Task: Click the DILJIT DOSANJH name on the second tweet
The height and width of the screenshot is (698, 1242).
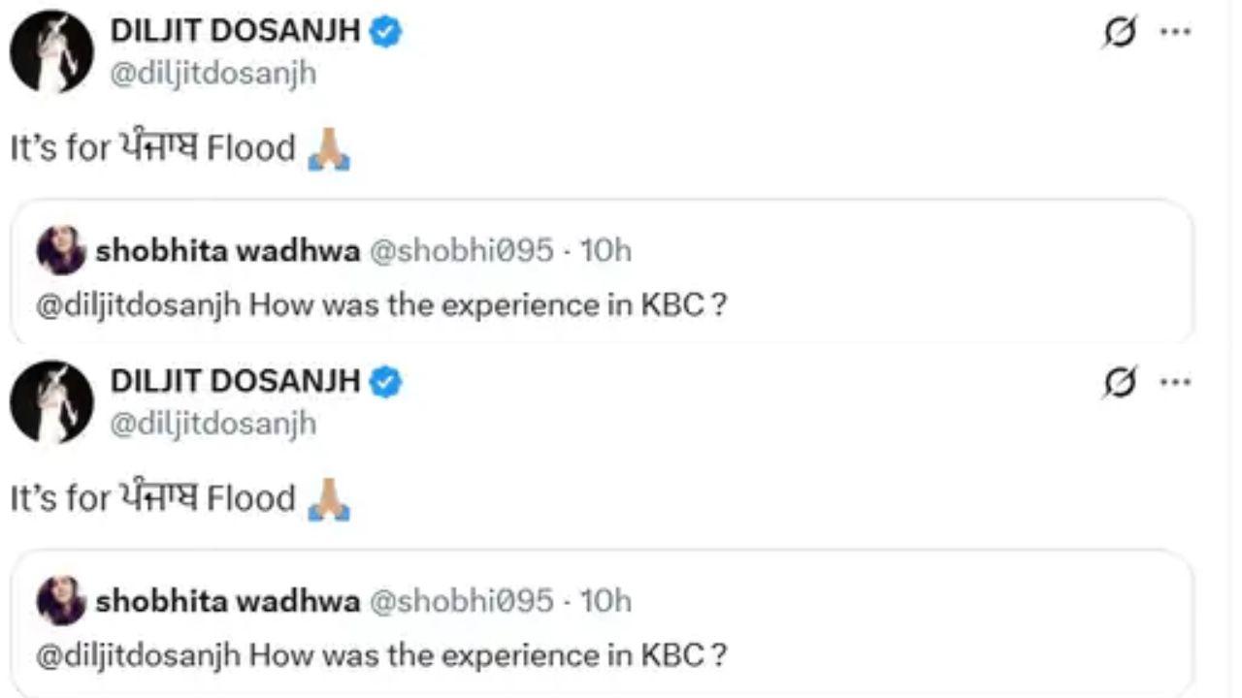Action: [235, 382]
